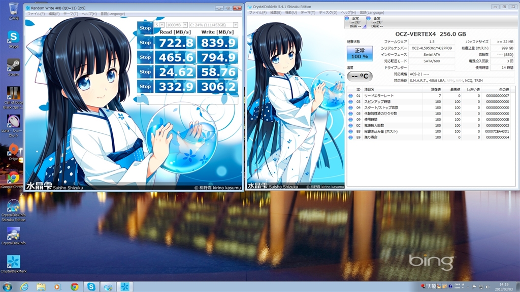Click Stop button on the 332.9 row
This screenshot has height=292, width=520.
click(145, 86)
